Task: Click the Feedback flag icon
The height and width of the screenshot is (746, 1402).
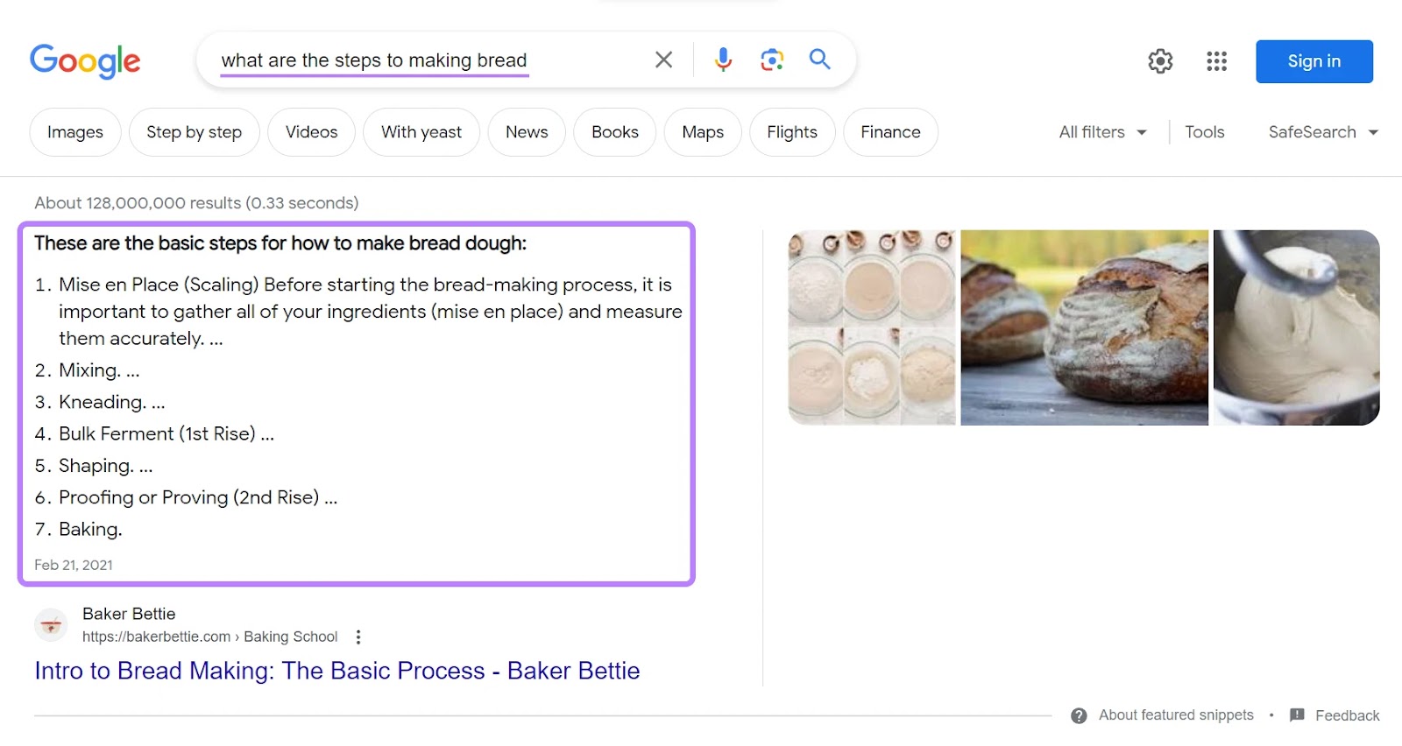Action: 1297,715
